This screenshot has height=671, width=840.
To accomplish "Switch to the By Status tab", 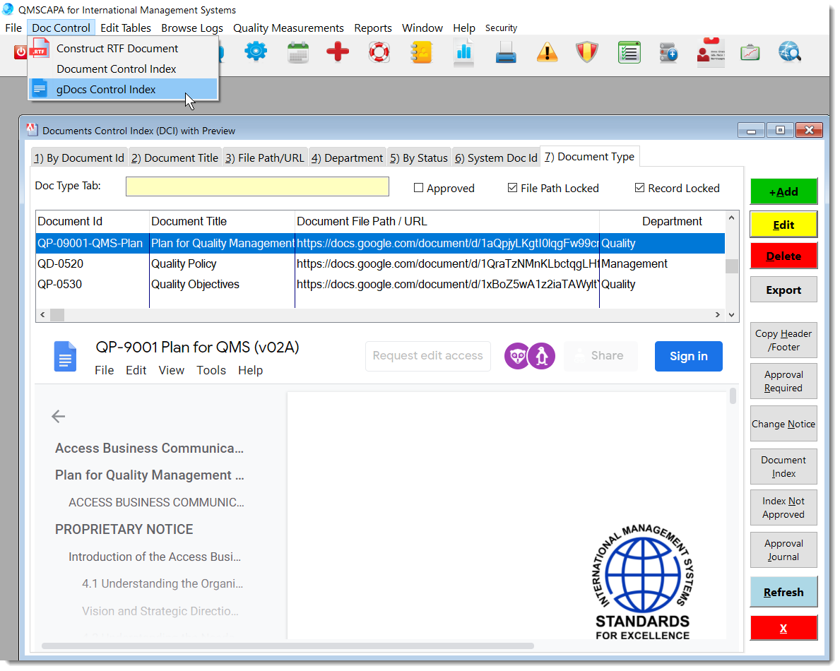I will [419, 158].
